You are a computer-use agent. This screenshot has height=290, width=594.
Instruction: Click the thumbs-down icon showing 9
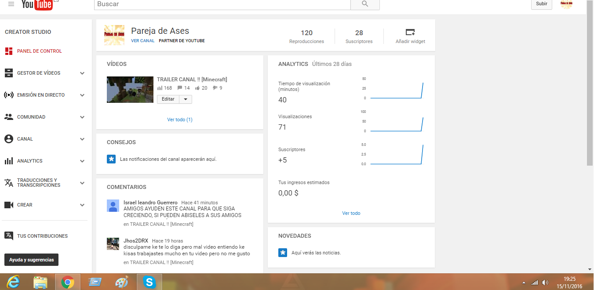[x=215, y=88]
